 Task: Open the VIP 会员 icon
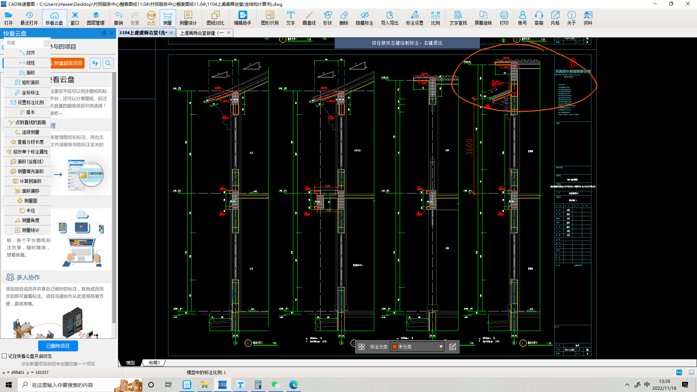151,18
